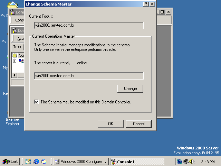The width and height of the screenshot is (221, 166).
Task: Click the 'online' server status text
Action: [82, 63]
